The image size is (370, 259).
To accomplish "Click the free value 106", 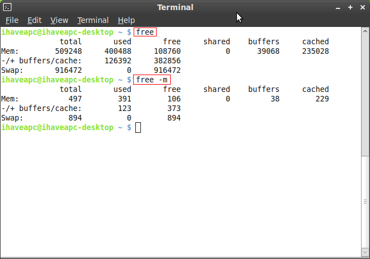I will pos(174,99).
